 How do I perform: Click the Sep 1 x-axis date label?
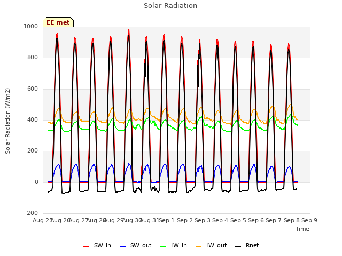[x=167, y=220]
